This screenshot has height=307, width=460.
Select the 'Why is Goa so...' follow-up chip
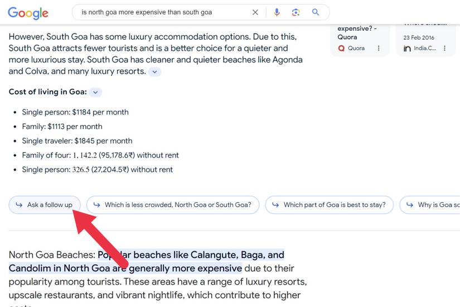(430, 205)
